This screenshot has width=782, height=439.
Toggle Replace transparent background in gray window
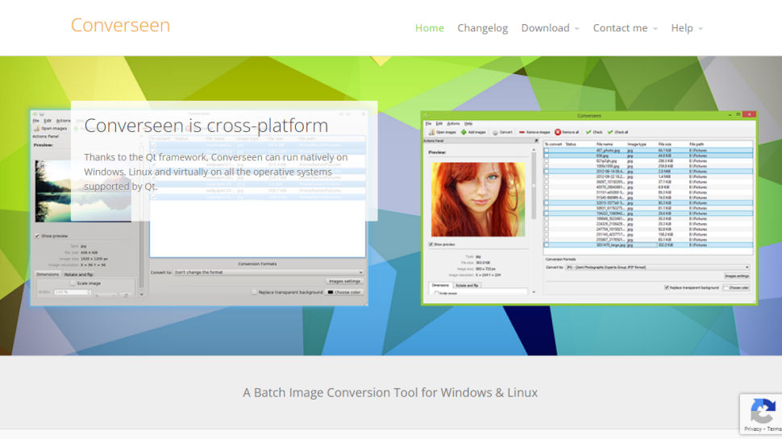tap(254, 292)
